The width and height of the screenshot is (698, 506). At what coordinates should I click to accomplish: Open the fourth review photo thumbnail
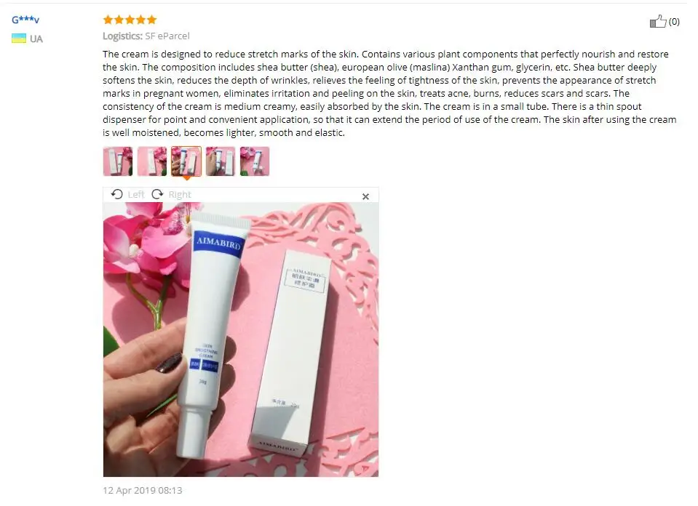point(221,161)
